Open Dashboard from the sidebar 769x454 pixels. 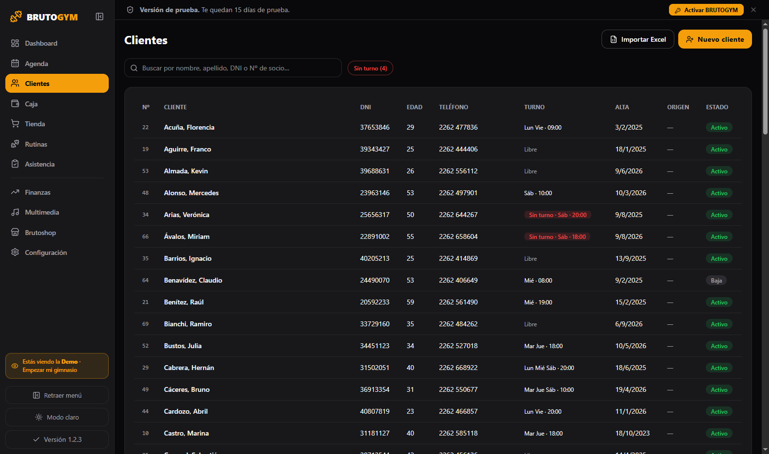57,43
